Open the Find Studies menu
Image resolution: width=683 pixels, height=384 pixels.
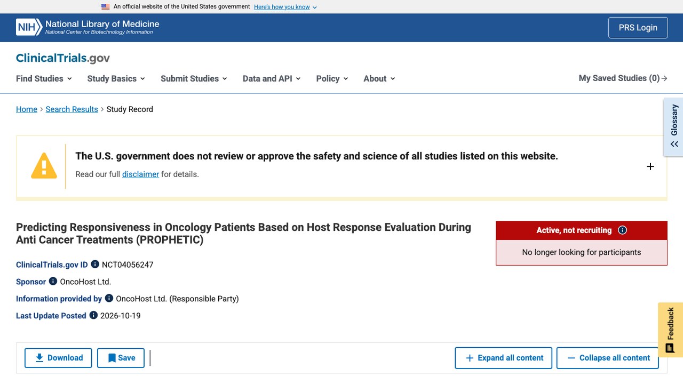coord(44,78)
